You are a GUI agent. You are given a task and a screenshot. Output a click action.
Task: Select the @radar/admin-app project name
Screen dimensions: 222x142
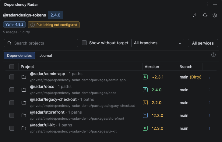pos(48,74)
